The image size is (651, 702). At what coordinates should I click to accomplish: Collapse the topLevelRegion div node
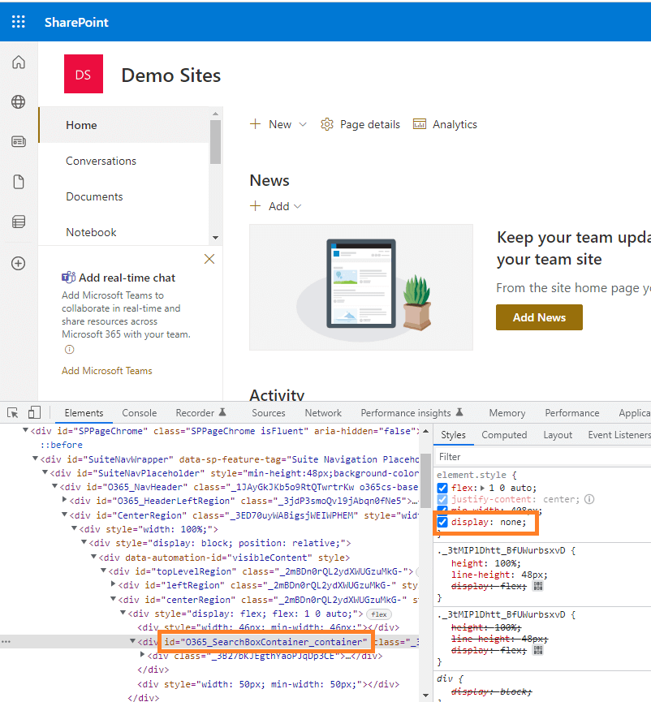tap(103, 571)
